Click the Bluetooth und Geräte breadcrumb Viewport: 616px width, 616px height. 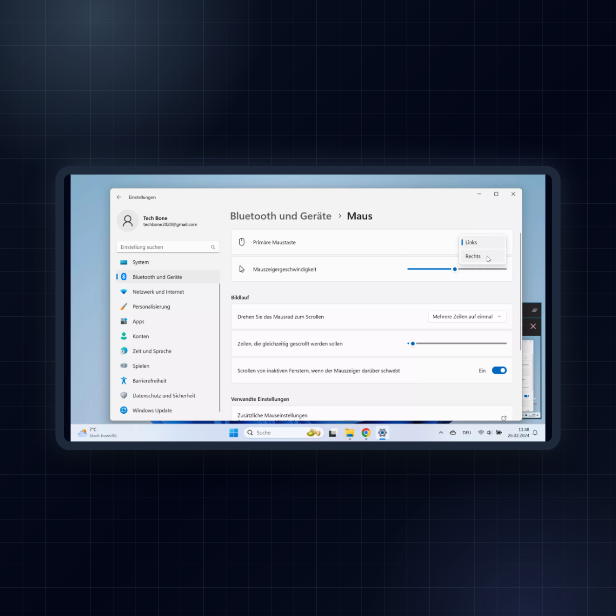coord(281,216)
